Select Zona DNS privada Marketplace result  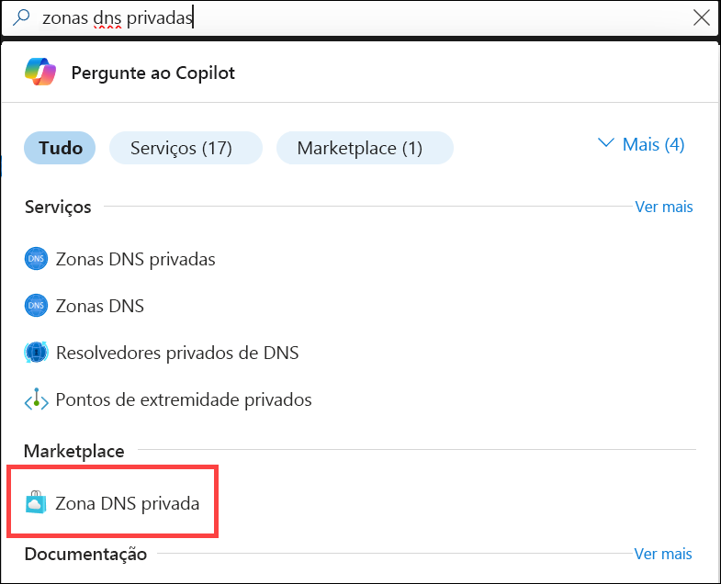[x=128, y=503]
